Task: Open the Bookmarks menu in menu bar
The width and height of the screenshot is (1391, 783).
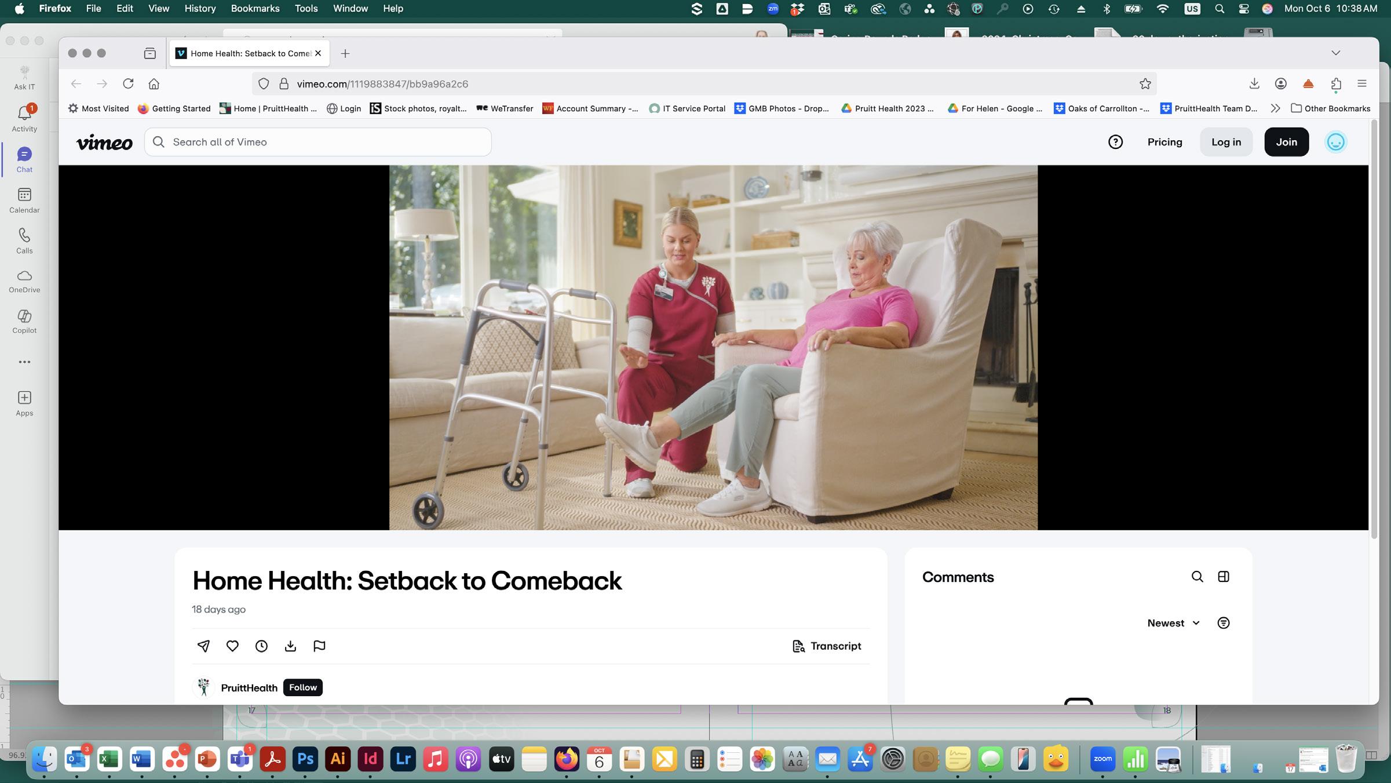Action: 255,9
